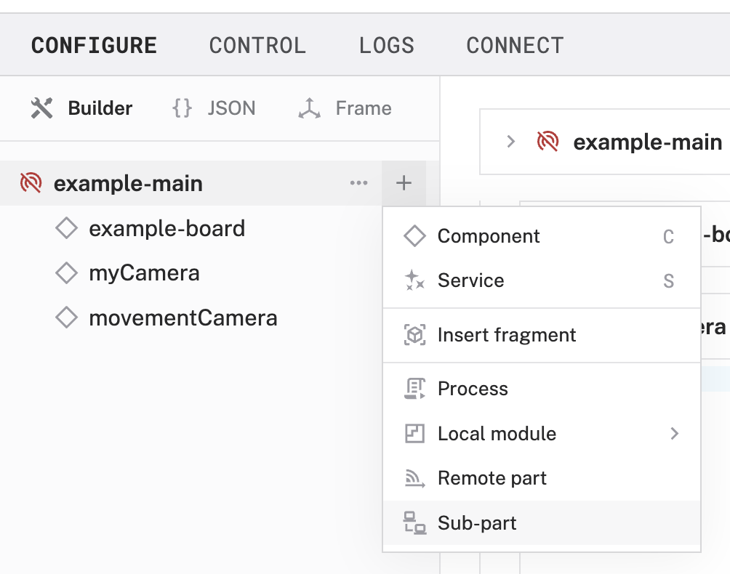The image size is (730, 574).
Task: Click the Local module icon
Action: [x=415, y=434]
